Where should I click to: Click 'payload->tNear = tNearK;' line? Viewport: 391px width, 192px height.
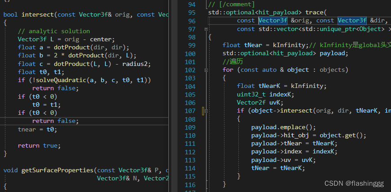tap(294, 144)
